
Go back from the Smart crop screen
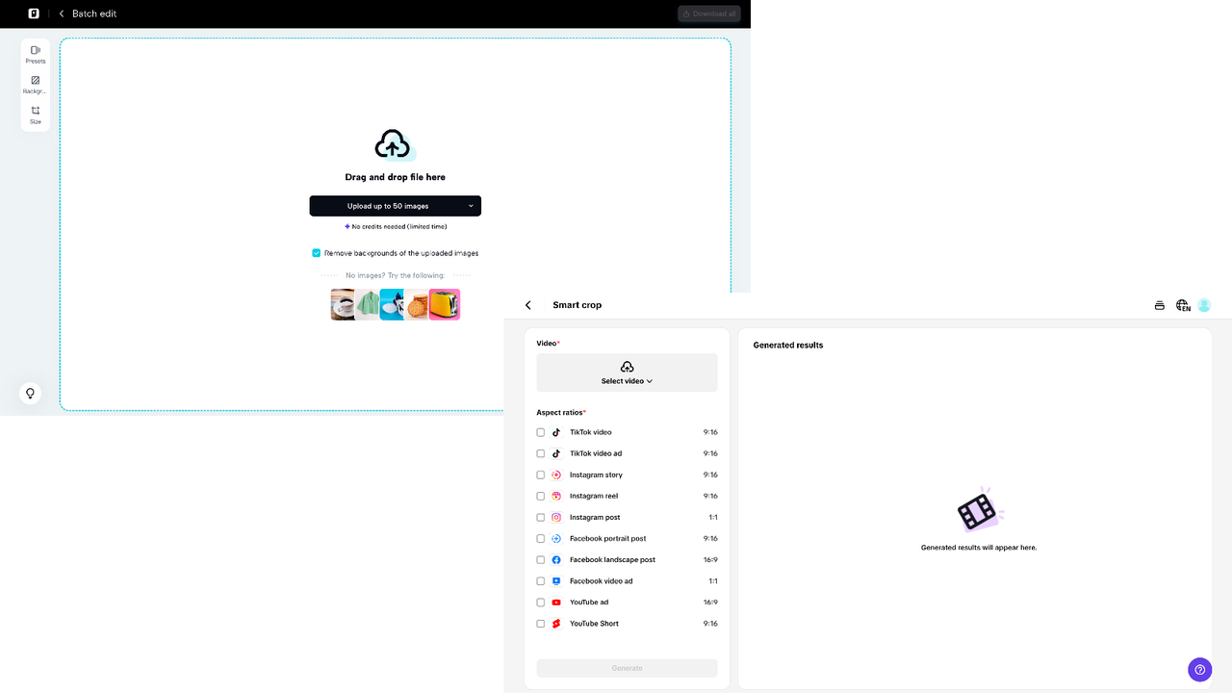[x=527, y=304]
